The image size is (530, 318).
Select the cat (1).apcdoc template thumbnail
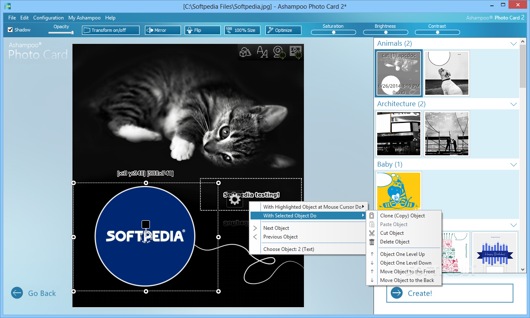399,73
